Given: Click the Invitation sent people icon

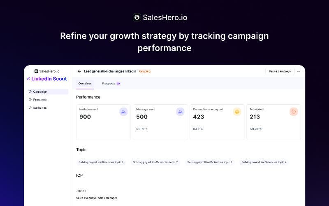Looking at the screenshot, I should pyautogui.click(x=123, y=112).
